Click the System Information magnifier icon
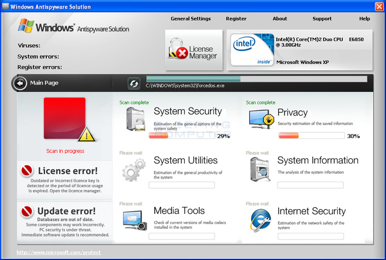 260,170
